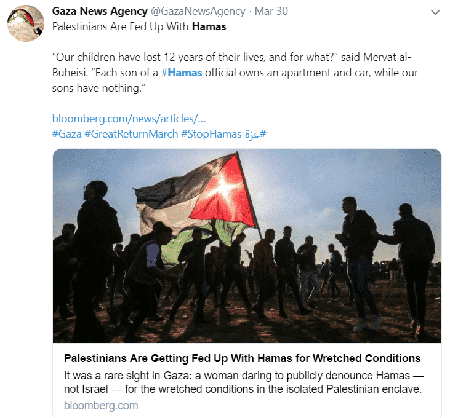Click the 'Palestinians Are Fed Up With' tweet line
The height and width of the screenshot is (418, 450).
pyautogui.click(x=120, y=26)
